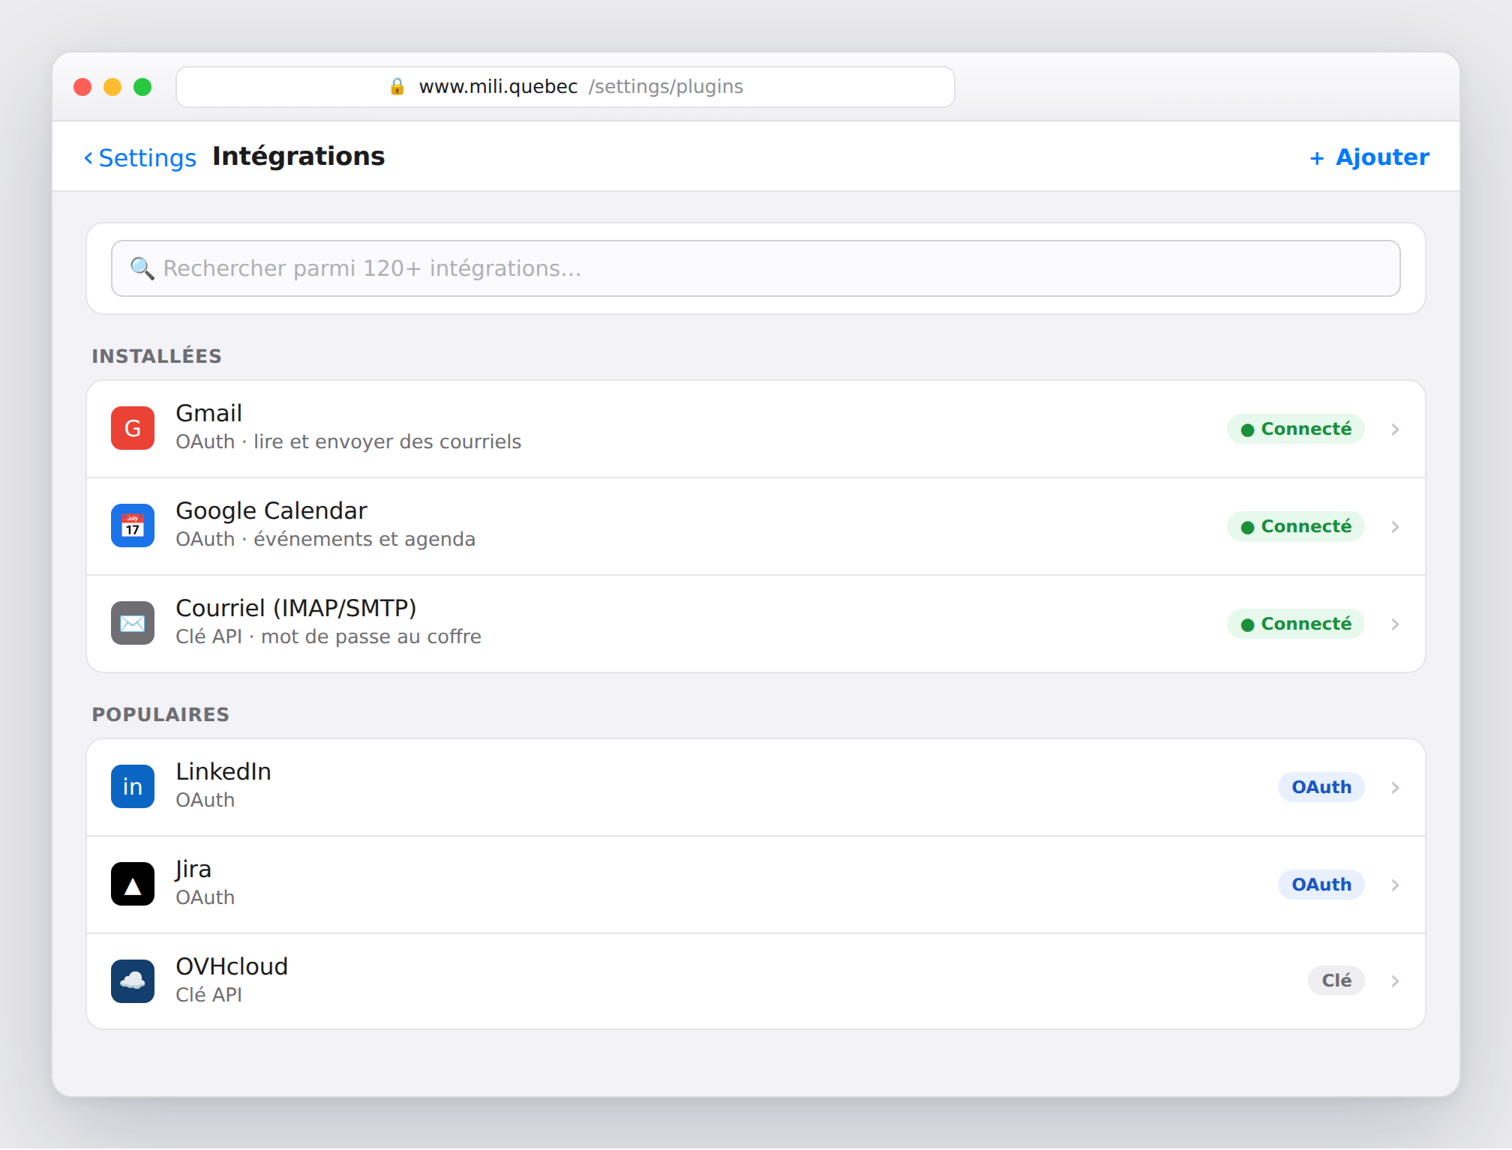
Task: Click the back chevron beside Settings
Action: coord(88,157)
